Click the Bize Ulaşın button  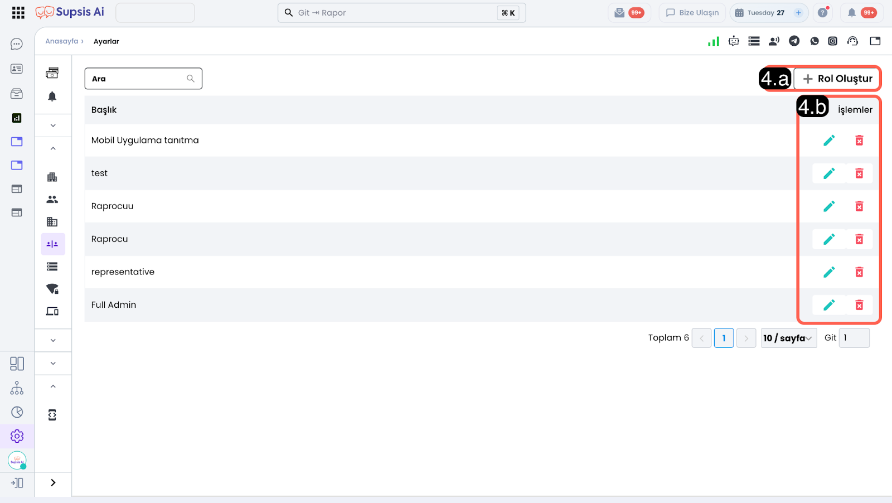(x=692, y=13)
